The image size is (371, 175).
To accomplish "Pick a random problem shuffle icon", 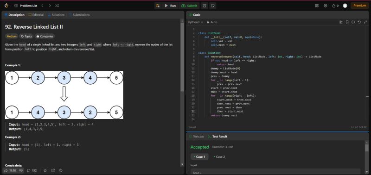I will [x=57, y=6].
